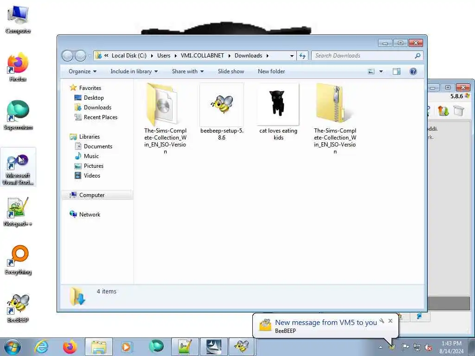Screen dimensions: 475x356
Task: Launch Internet Explorer from the taskbar
Action: click(x=41, y=347)
